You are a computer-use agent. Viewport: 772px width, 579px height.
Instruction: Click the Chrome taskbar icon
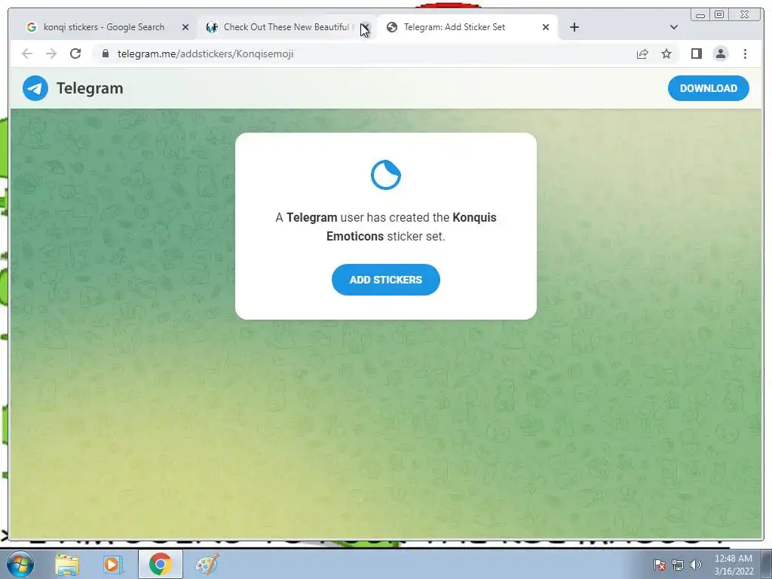[x=160, y=564]
